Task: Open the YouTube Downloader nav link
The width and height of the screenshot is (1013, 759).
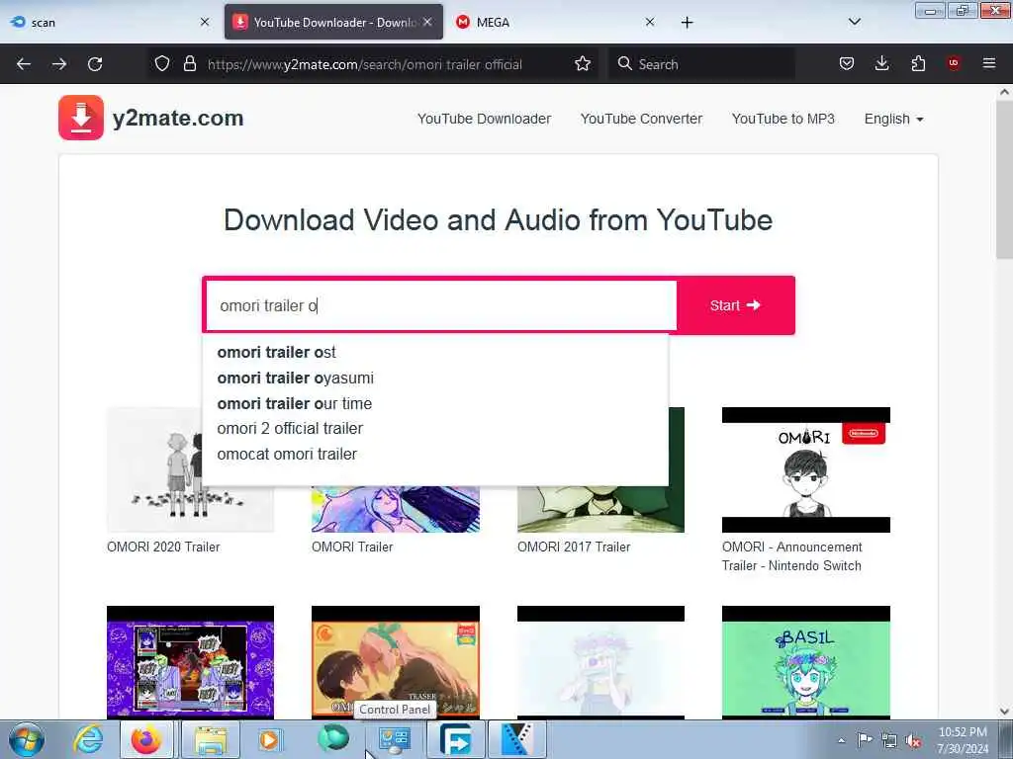Action: [x=484, y=119]
